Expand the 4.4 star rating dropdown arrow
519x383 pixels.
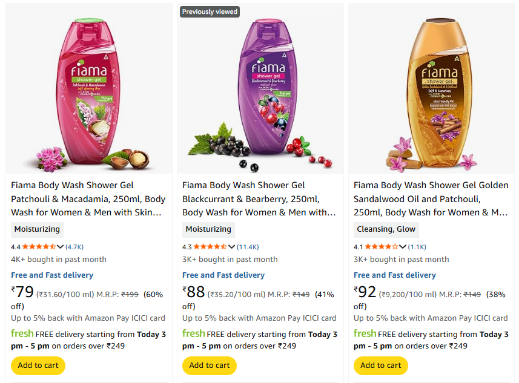61,247
